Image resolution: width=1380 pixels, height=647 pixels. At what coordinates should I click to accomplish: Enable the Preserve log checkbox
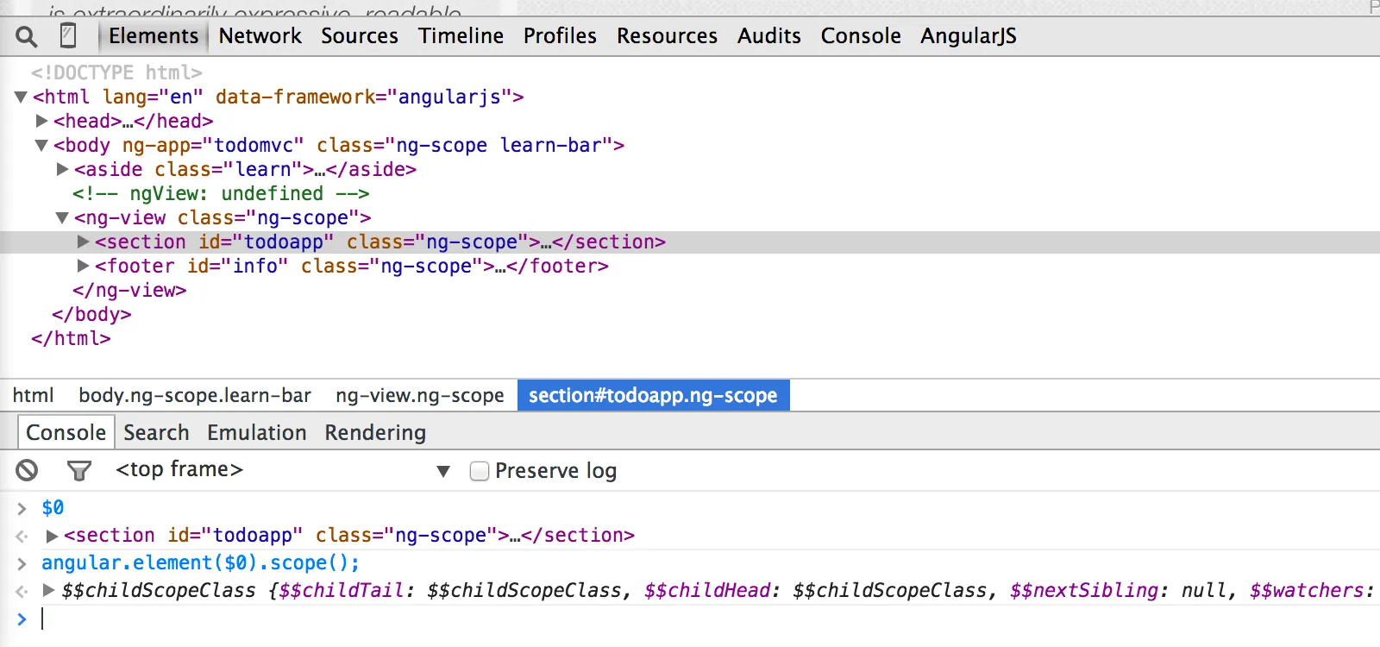[480, 471]
